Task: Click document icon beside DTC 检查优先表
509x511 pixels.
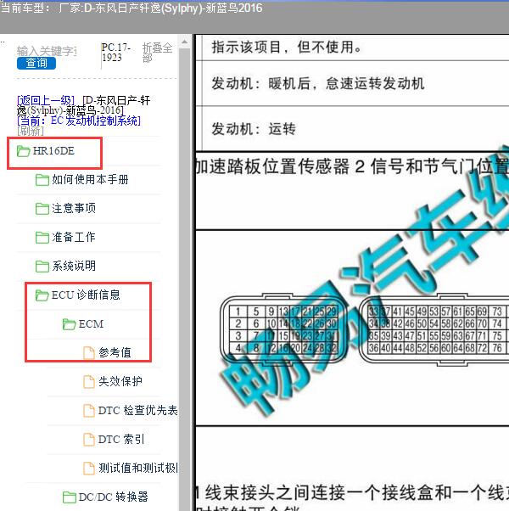Action: pyautogui.click(x=89, y=411)
